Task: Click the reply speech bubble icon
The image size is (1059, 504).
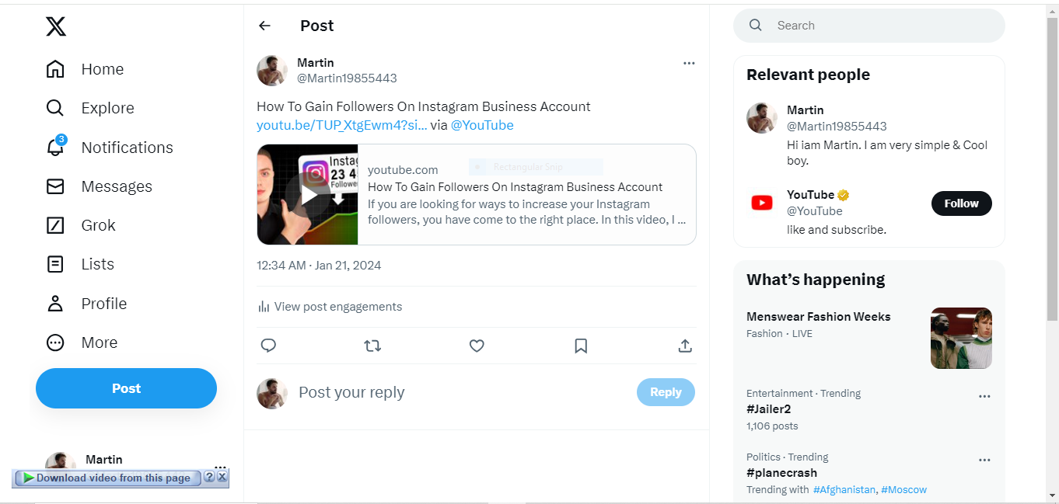Action: [268, 346]
